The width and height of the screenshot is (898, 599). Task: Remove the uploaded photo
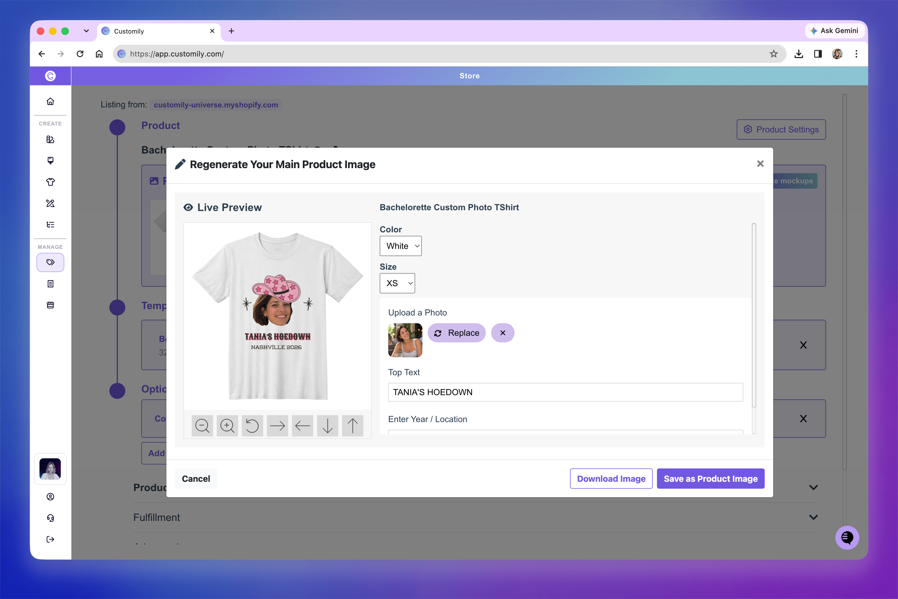(x=502, y=333)
